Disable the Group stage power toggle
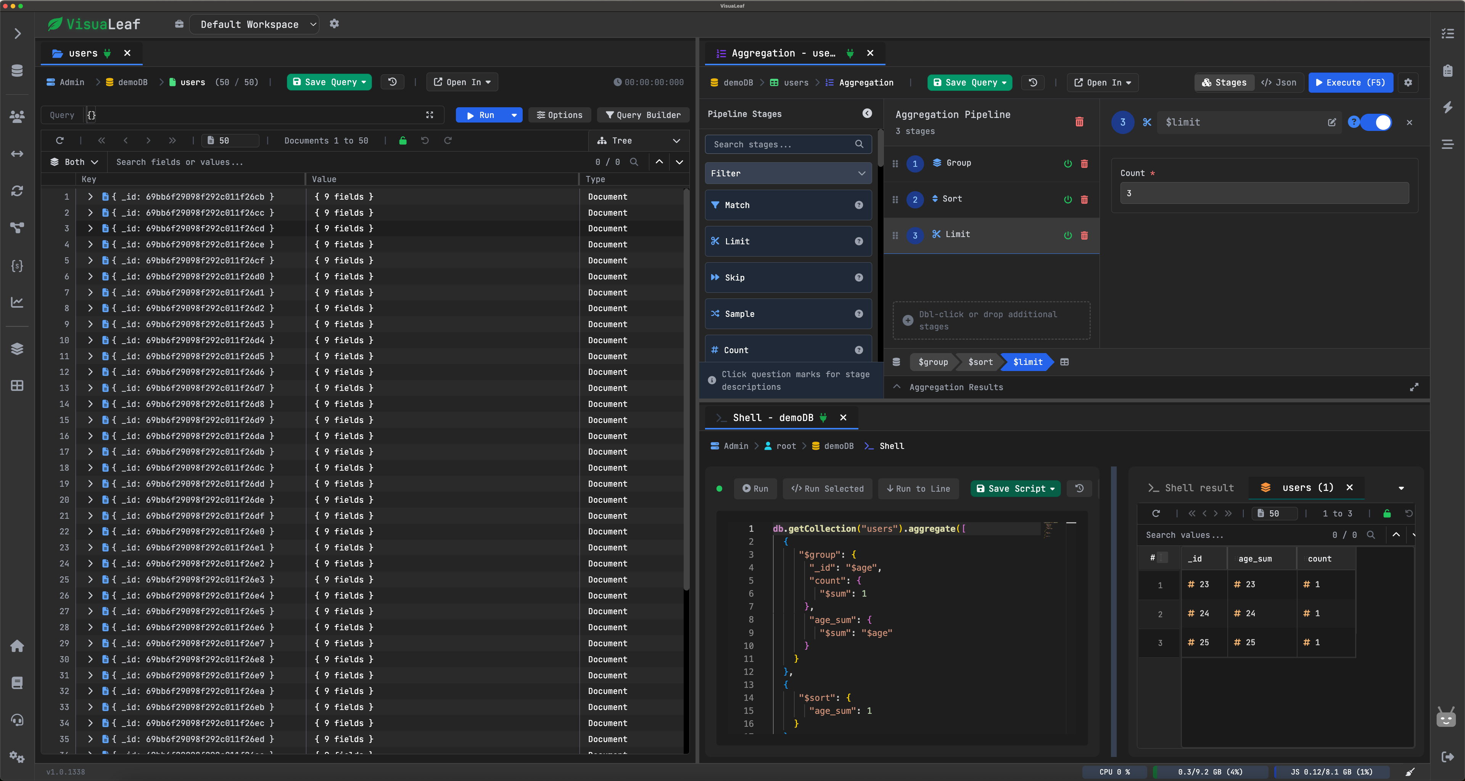This screenshot has width=1465, height=781. 1067,164
